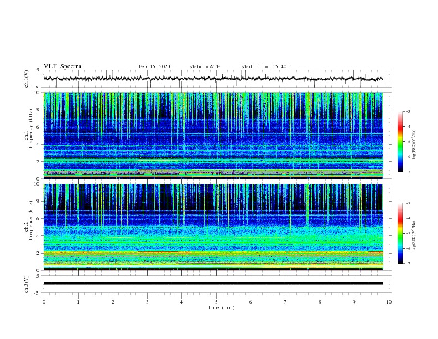Click the "-5" tick on ch.2 colorbar
Viewport: 438px width, 339px height.
click(x=408, y=233)
